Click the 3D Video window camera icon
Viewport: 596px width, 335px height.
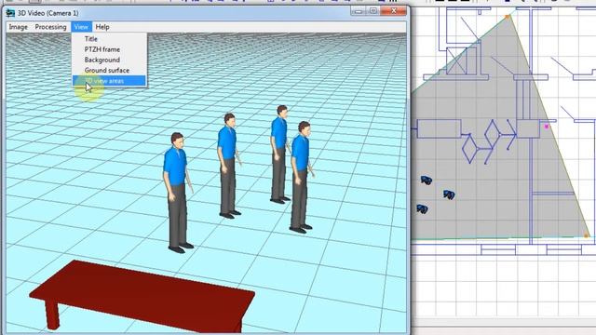(10, 13)
